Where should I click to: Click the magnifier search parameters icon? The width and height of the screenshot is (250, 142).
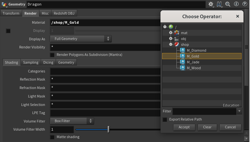(x=228, y=4)
